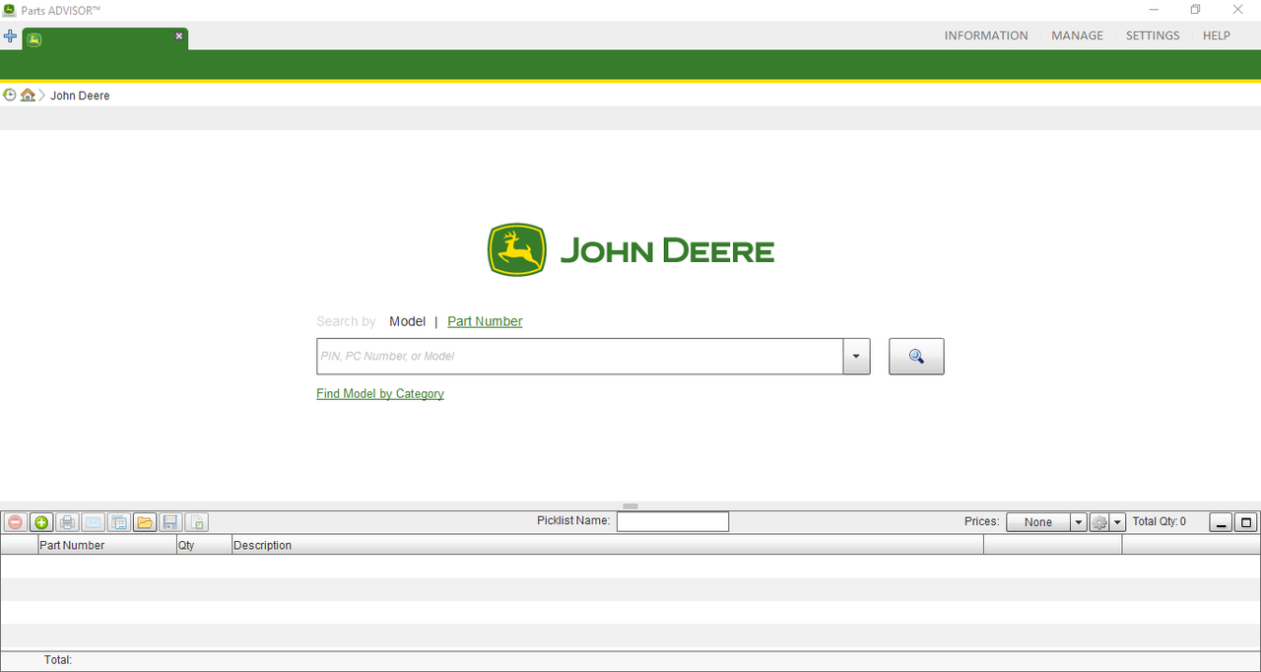Open the INFORMATION menu

pos(986,35)
